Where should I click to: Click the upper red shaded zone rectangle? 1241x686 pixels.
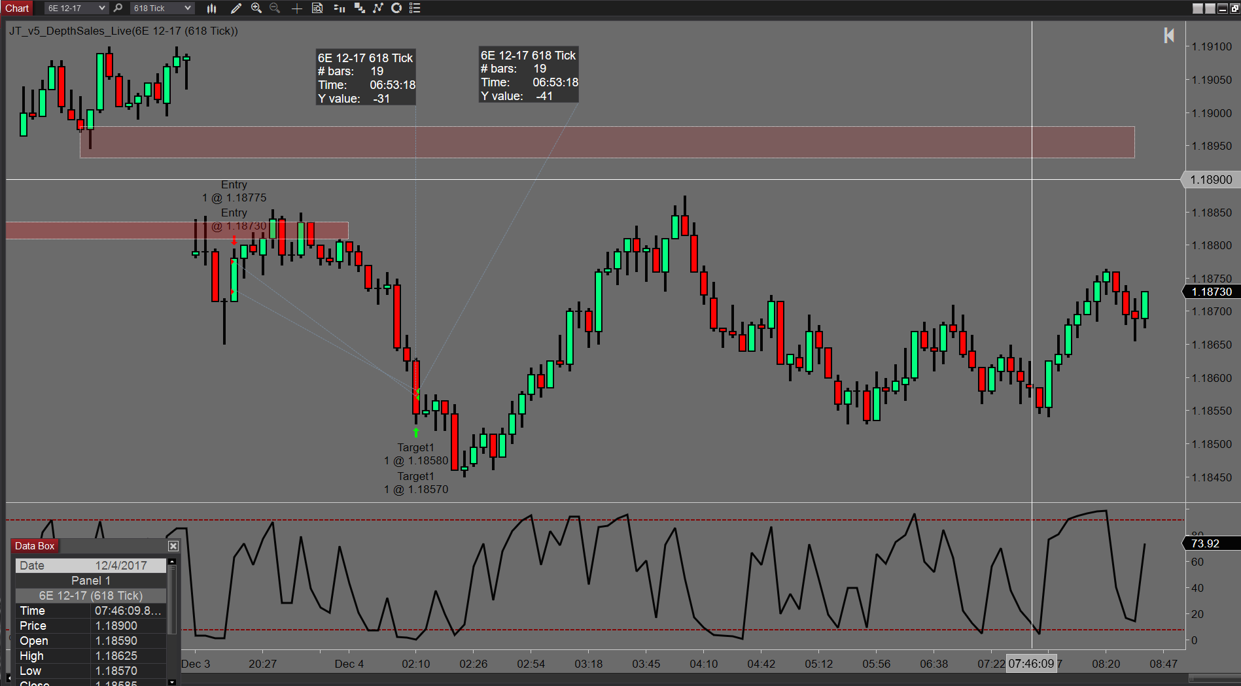[607, 142]
